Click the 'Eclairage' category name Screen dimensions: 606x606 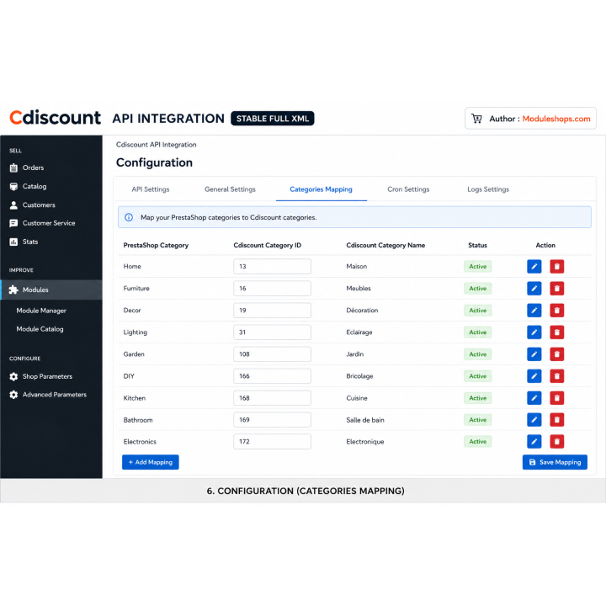click(x=359, y=332)
